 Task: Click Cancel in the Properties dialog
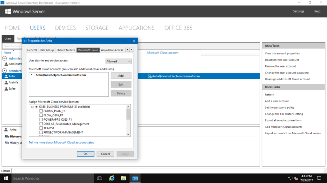(x=105, y=154)
